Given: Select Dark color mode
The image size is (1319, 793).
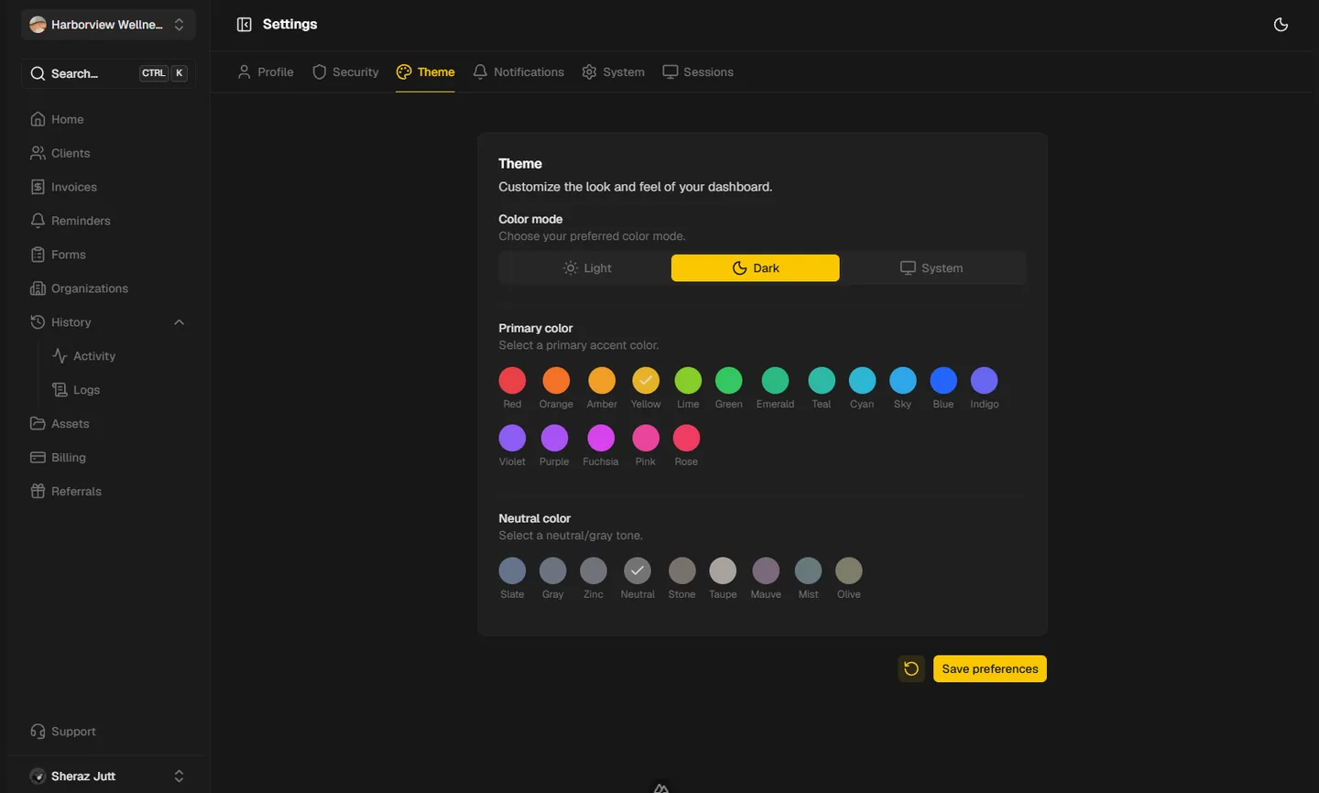Looking at the screenshot, I should [756, 268].
